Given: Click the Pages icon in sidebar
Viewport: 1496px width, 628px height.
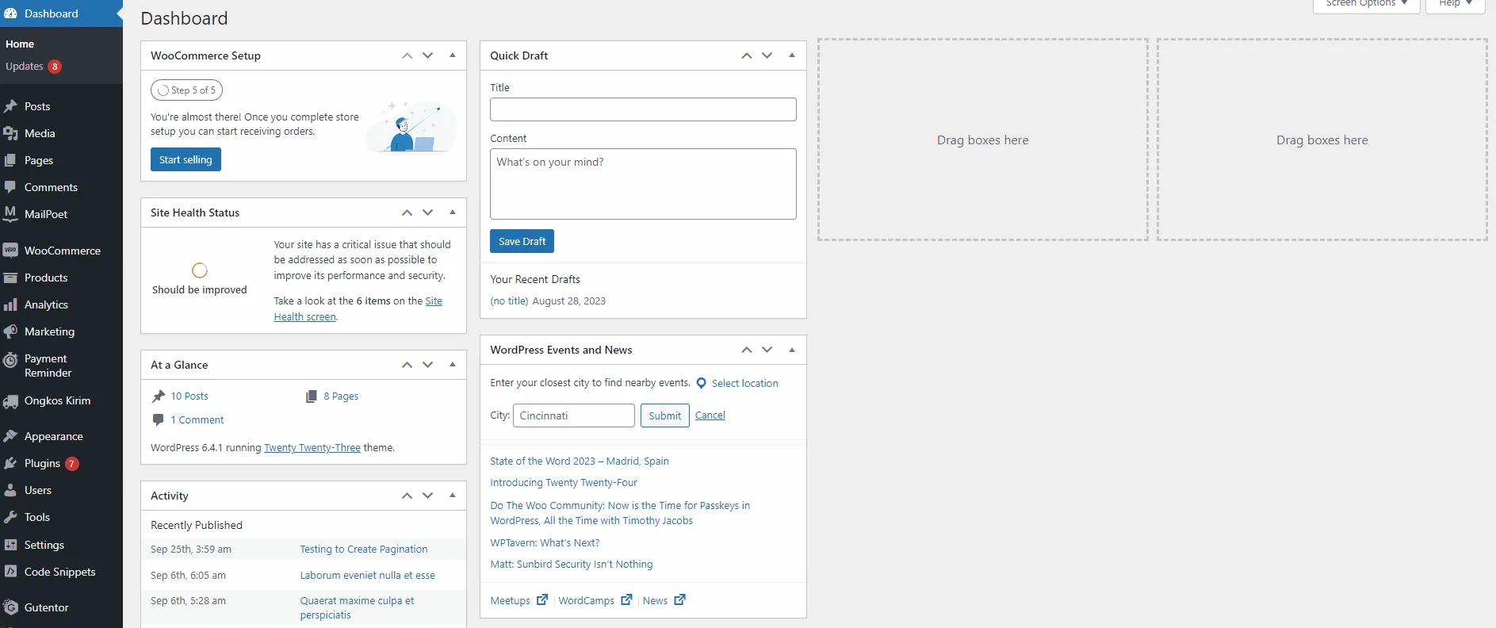Looking at the screenshot, I should [10, 160].
